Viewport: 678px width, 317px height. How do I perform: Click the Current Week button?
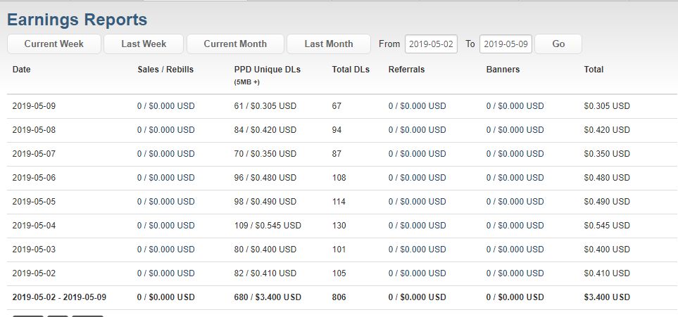(54, 44)
